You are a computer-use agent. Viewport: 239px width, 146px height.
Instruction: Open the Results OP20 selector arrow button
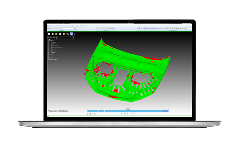click(57, 37)
